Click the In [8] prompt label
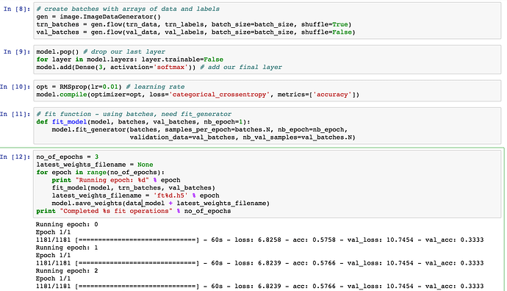This screenshot has width=507, height=291. coord(17,9)
